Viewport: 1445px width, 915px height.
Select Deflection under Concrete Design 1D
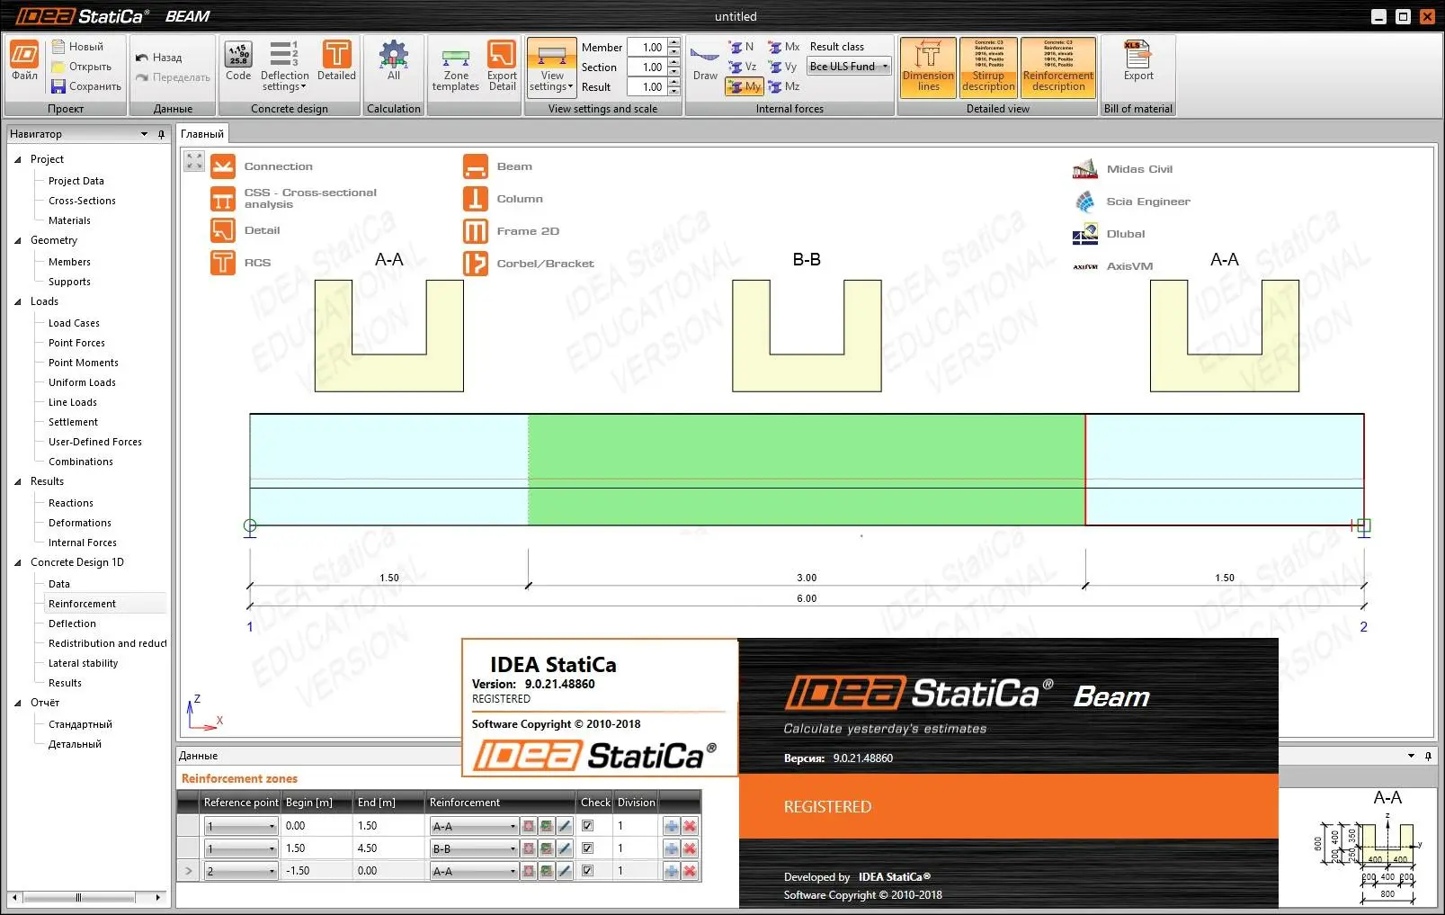tap(72, 623)
